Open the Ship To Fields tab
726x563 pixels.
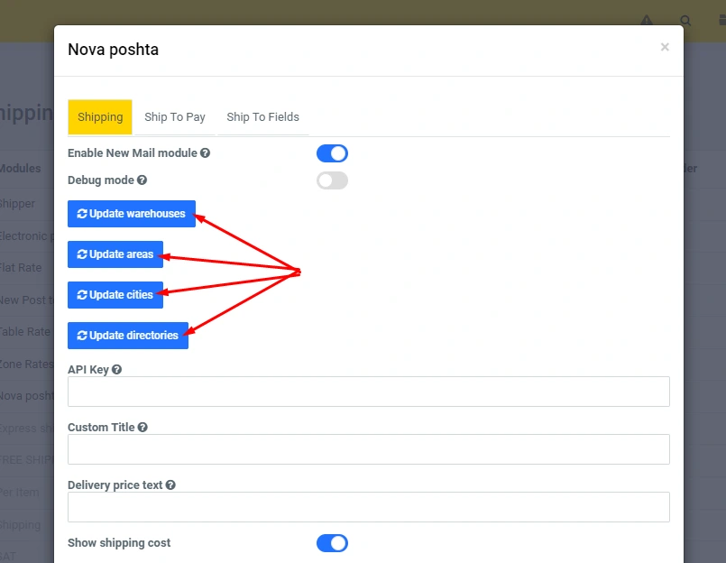pyautogui.click(x=262, y=117)
